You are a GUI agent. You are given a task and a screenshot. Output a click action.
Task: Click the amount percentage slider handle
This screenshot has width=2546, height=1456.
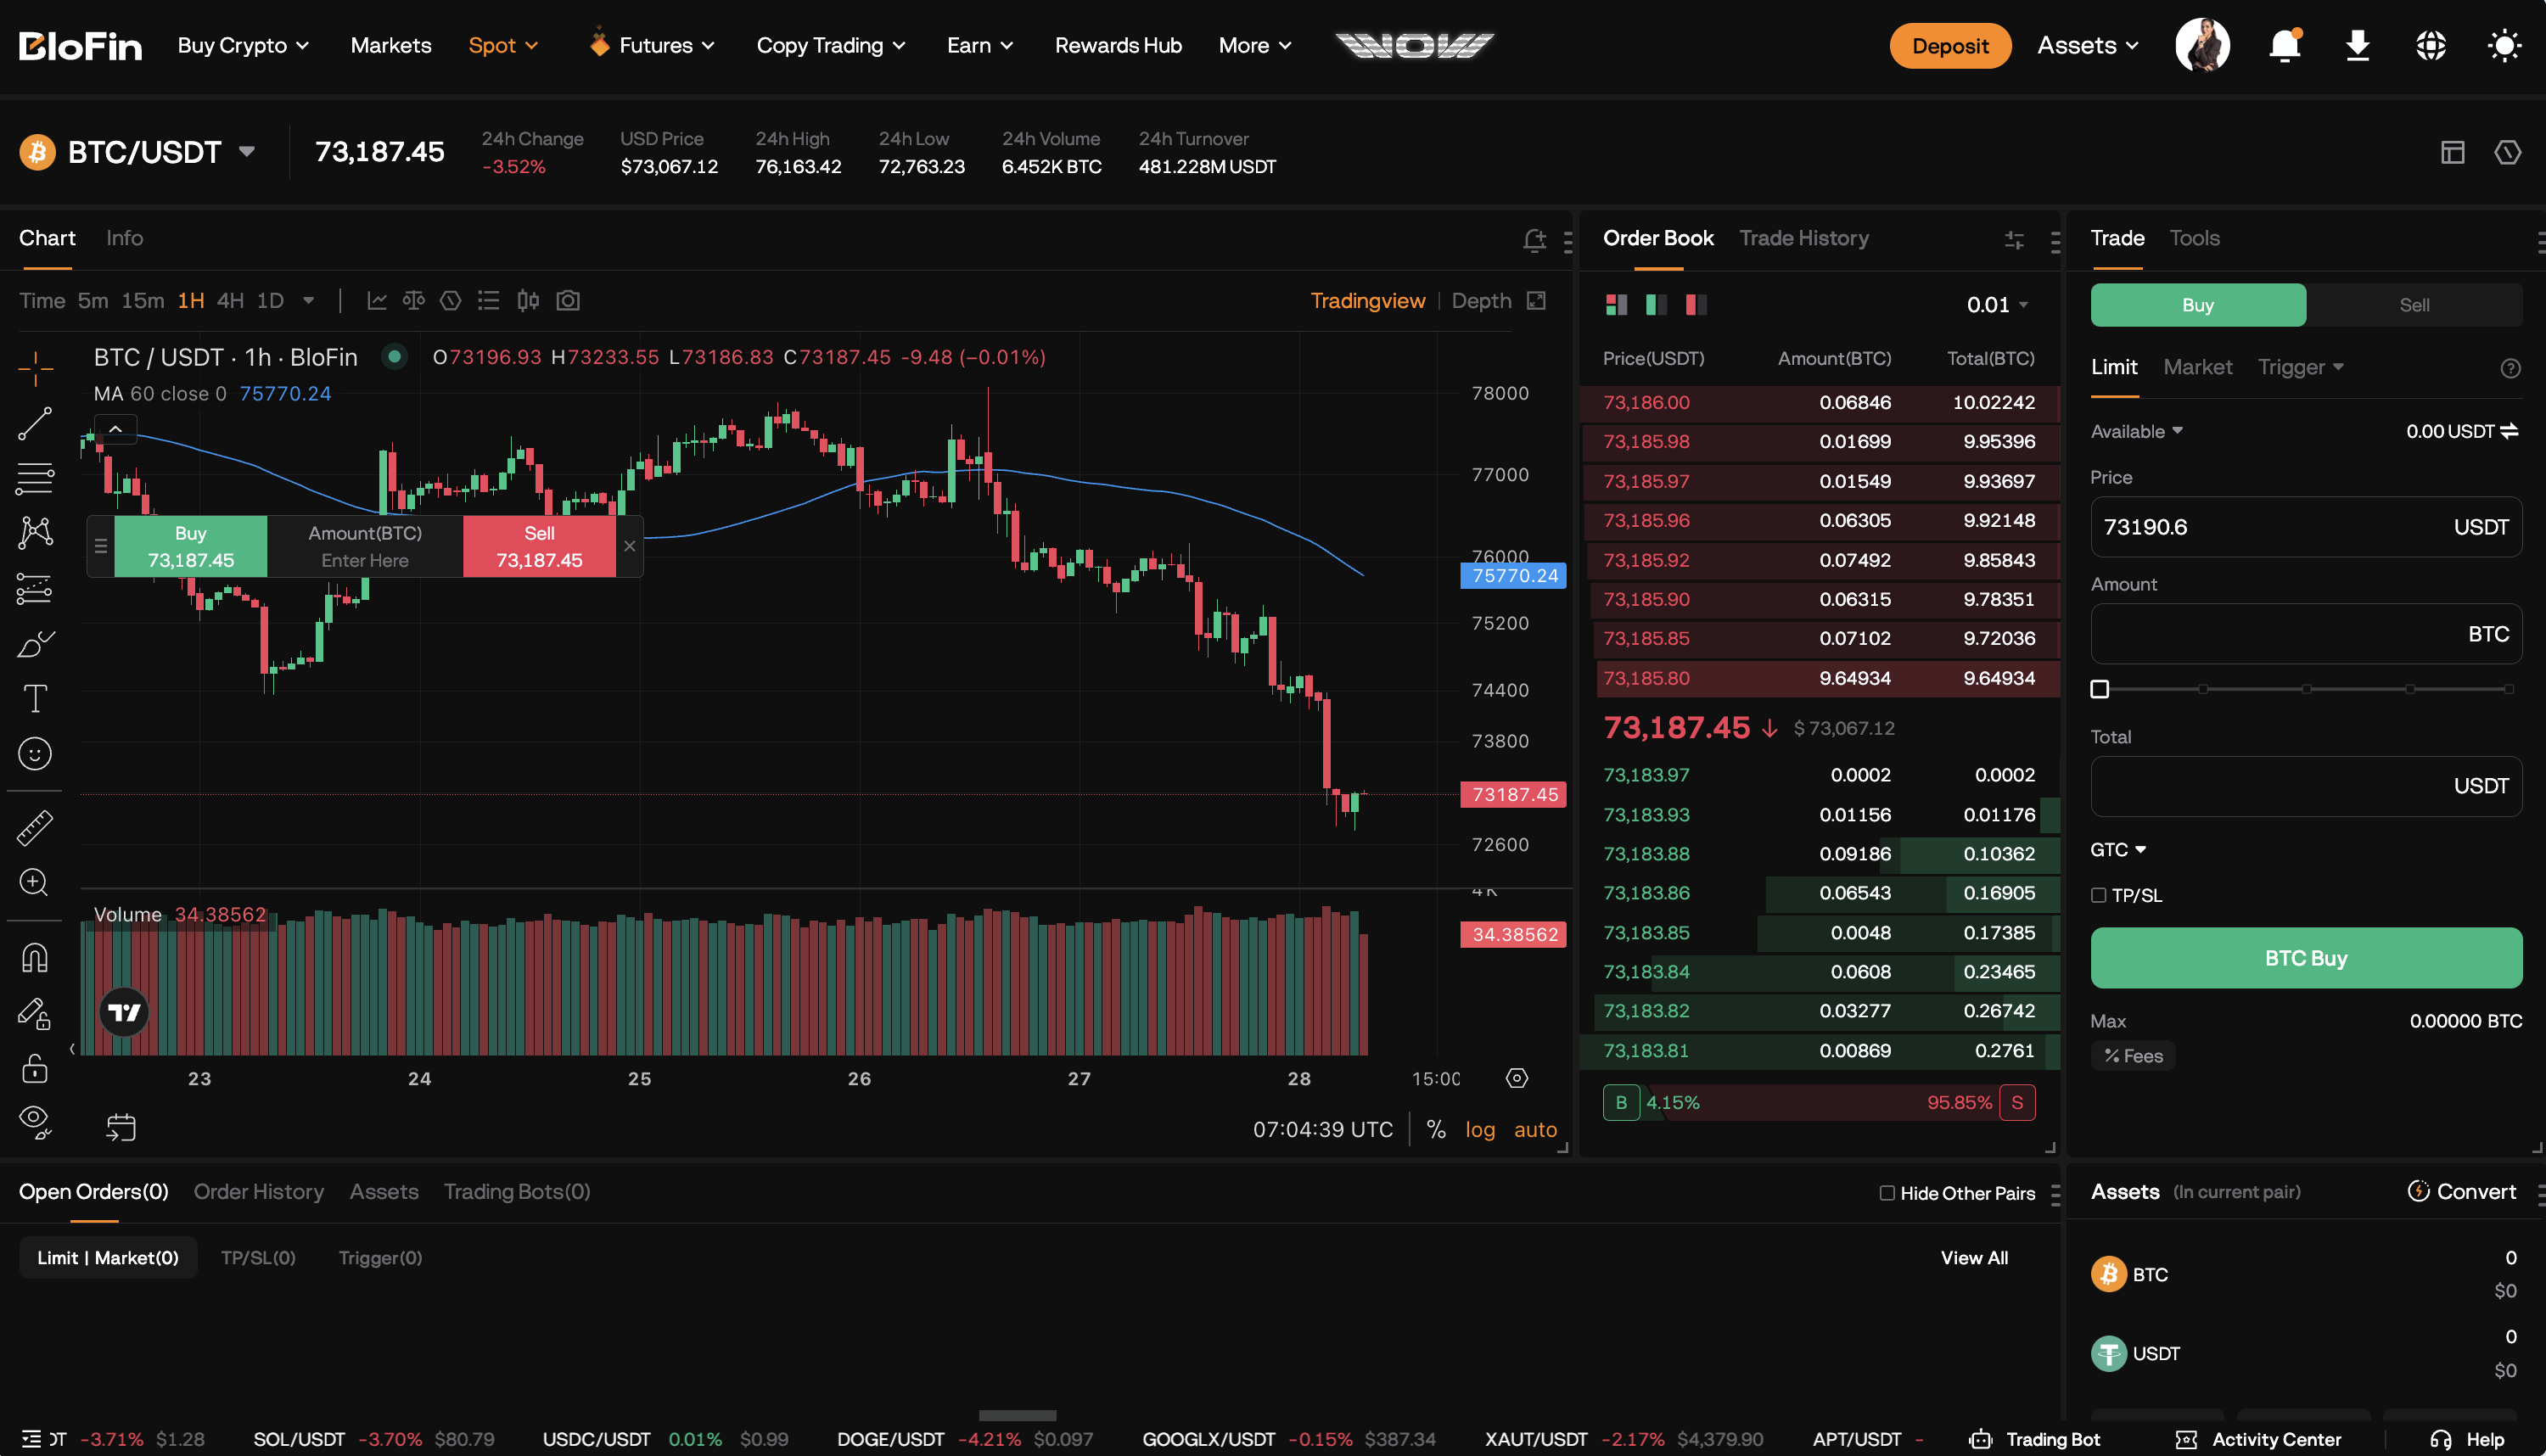pyautogui.click(x=2100, y=690)
